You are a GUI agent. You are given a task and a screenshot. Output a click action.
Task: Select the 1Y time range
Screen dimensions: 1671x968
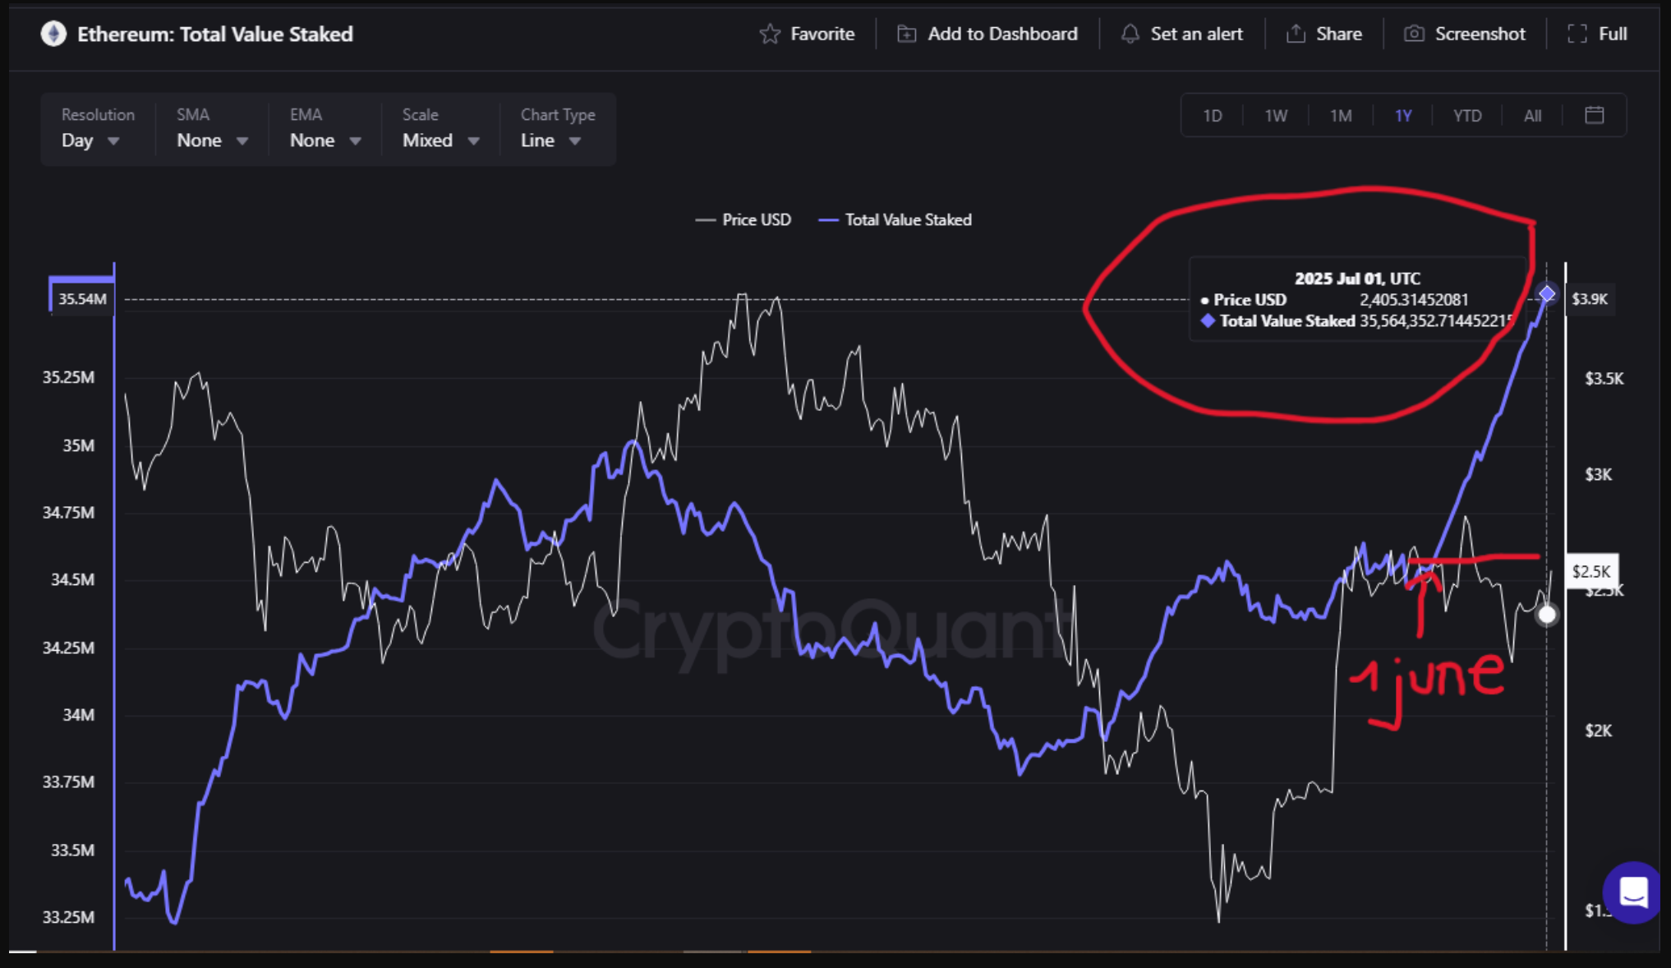click(1403, 116)
